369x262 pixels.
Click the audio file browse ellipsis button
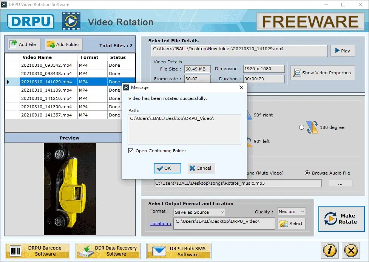click(x=340, y=183)
